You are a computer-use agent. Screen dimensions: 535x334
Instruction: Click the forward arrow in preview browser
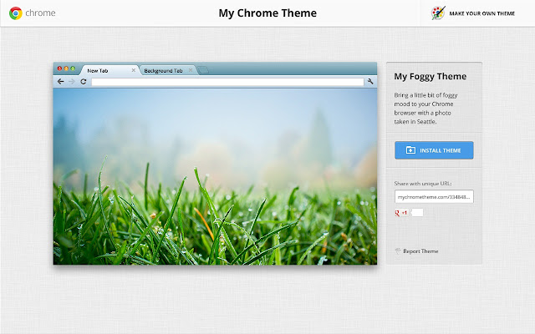coord(72,82)
